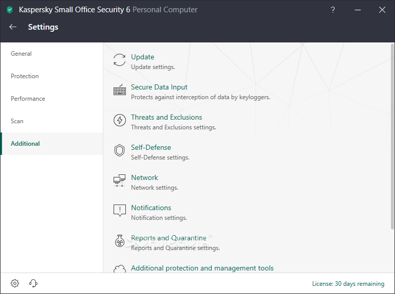Open the Update link
This screenshot has width=395, height=294.
tap(143, 57)
